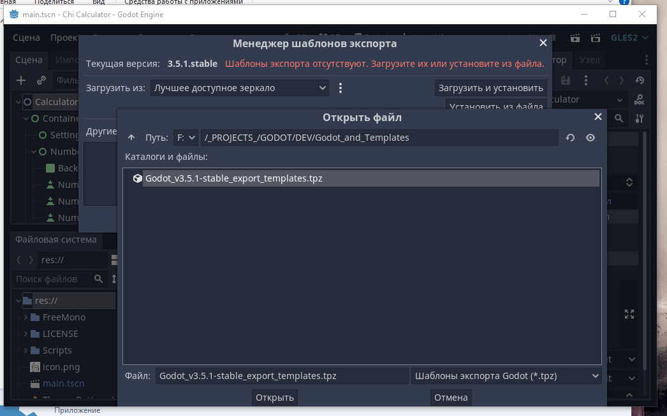Close the Open File dialog
The image size is (667, 416).
[x=597, y=117]
